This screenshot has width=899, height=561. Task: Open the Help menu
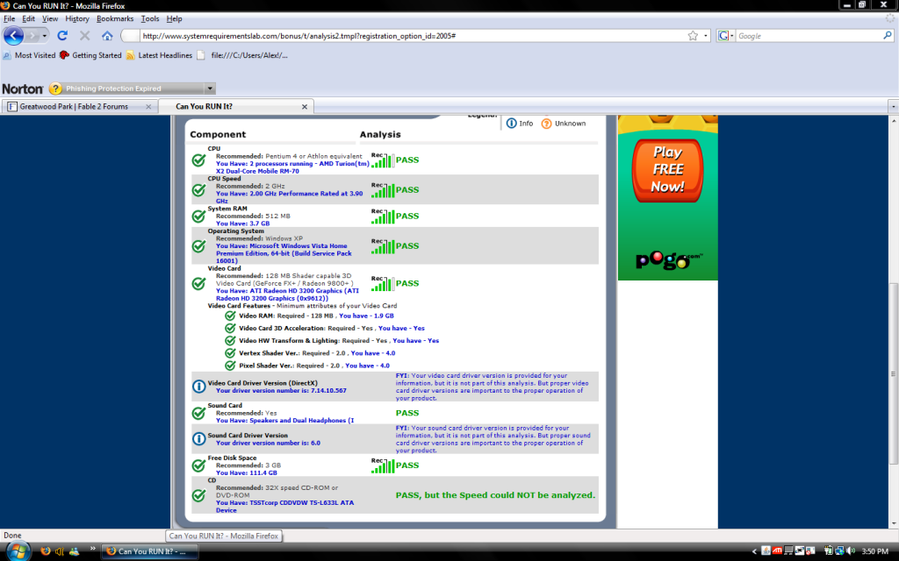(x=175, y=19)
